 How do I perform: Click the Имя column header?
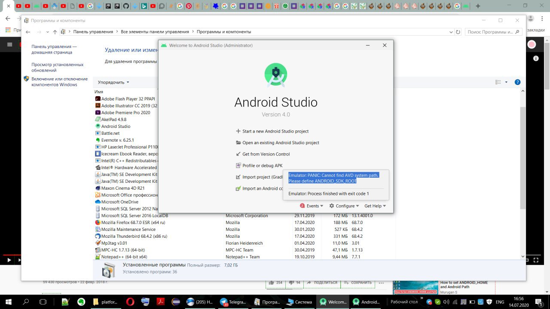99,92
